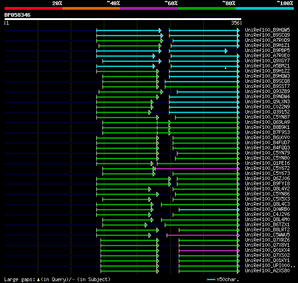Open hit UniRef100_B9PBP5

[x=267, y=51]
